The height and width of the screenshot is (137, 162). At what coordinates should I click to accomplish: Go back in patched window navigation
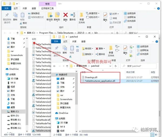(x=55, y=66)
